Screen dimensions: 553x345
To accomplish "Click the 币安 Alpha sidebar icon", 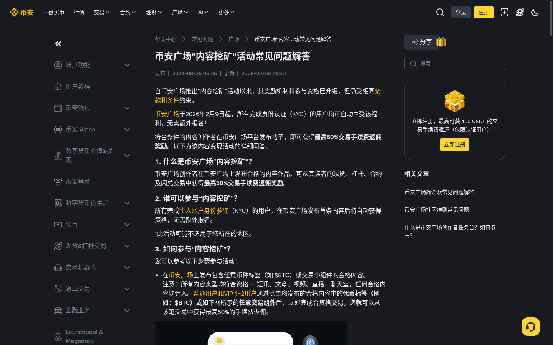I will 58,130.
